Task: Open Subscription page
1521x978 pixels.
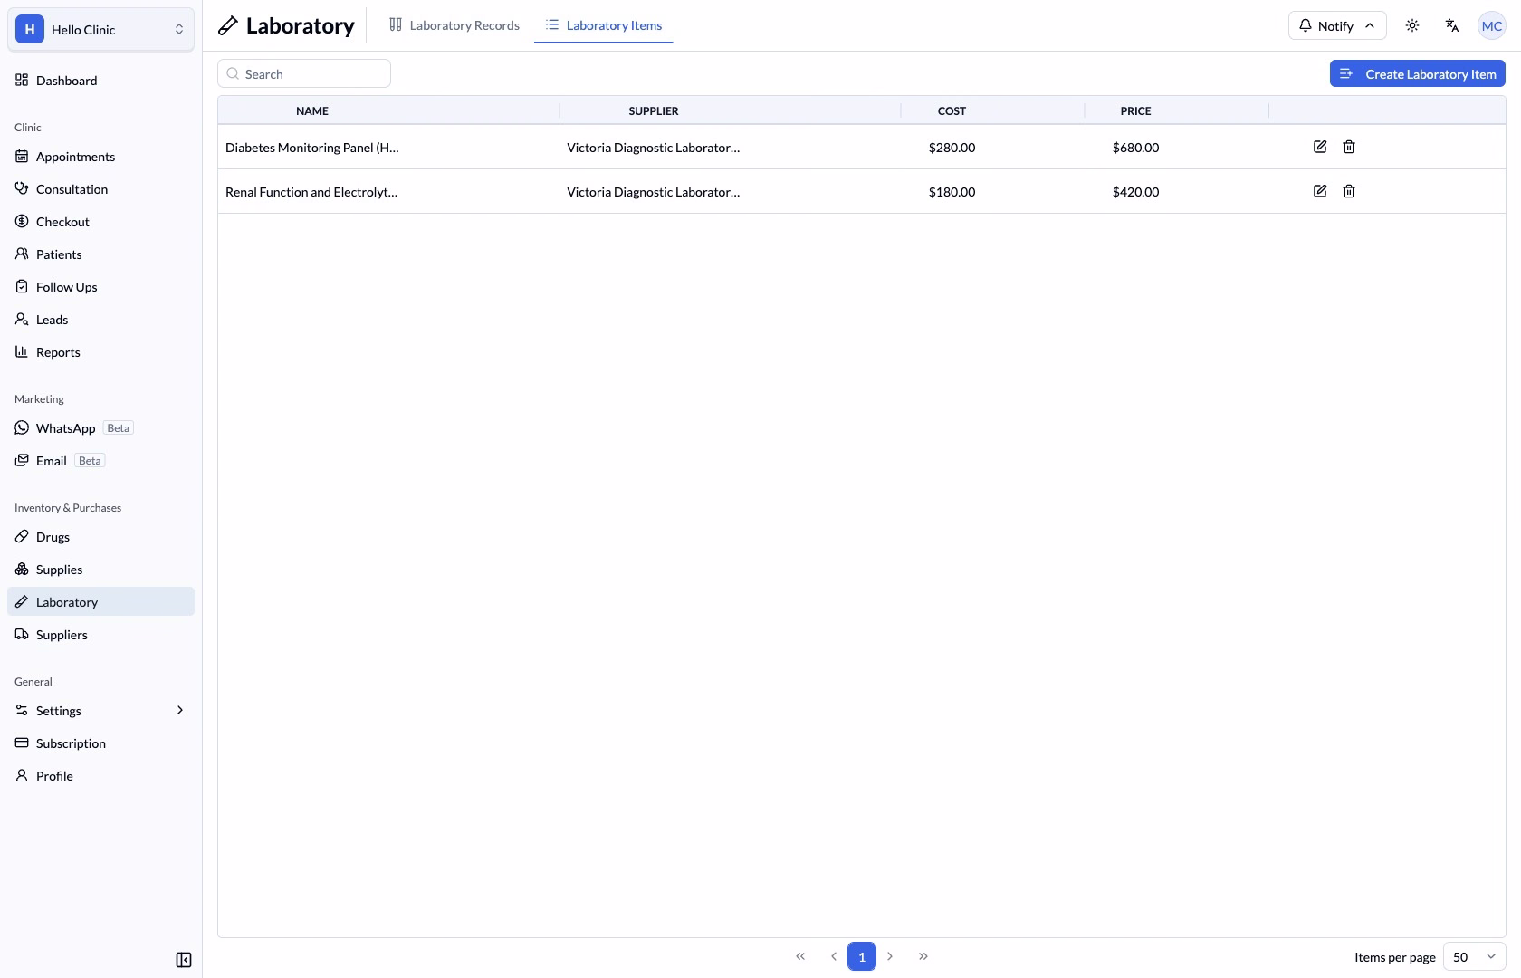Action: (x=100, y=743)
